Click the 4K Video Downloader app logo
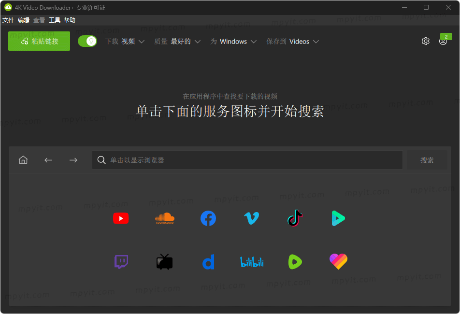 8,7
